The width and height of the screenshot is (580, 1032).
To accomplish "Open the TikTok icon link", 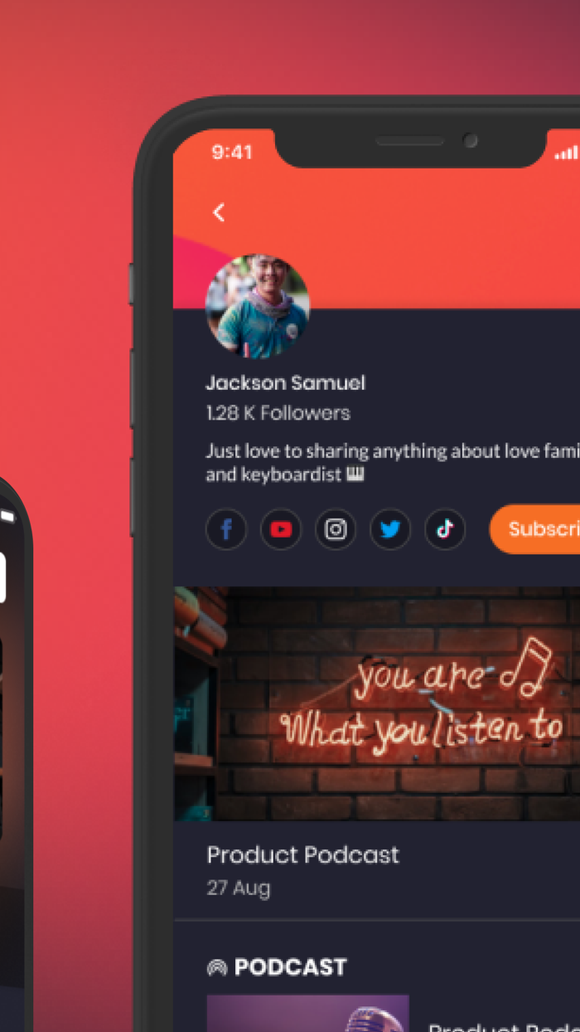I will [445, 529].
